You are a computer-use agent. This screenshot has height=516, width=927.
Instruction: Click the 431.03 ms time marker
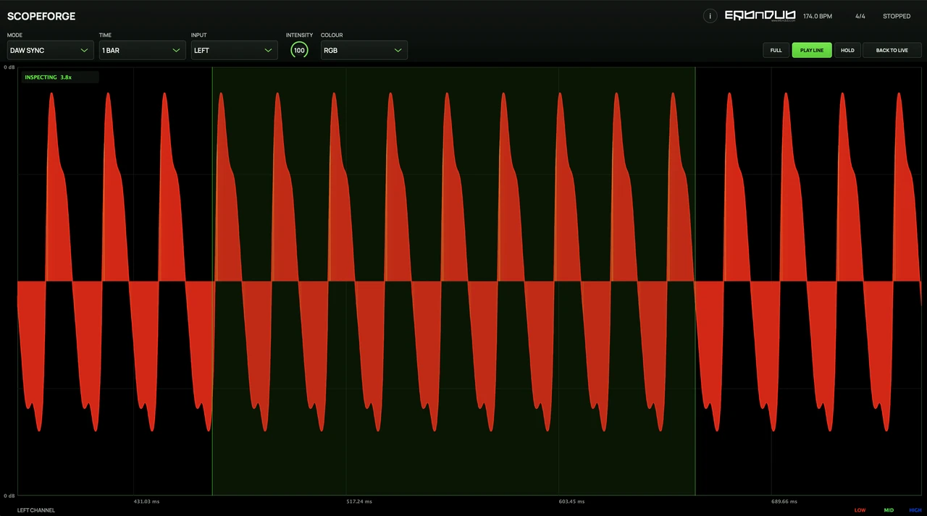click(147, 501)
